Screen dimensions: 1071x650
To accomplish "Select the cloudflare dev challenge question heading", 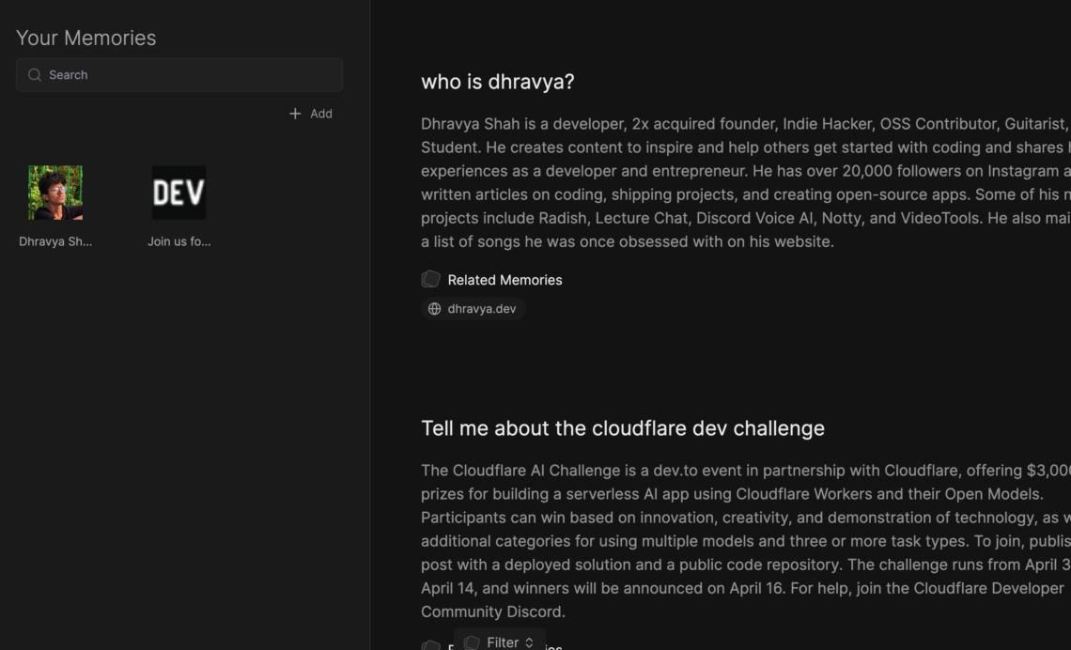I will (622, 428).
